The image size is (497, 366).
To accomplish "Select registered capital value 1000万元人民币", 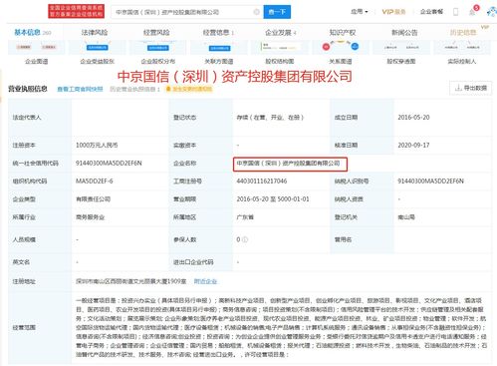I will [x=97, y=145].
